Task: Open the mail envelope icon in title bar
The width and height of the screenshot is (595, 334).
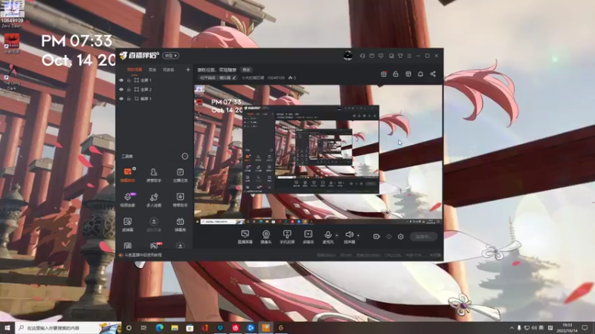Action: click(372, 56)
